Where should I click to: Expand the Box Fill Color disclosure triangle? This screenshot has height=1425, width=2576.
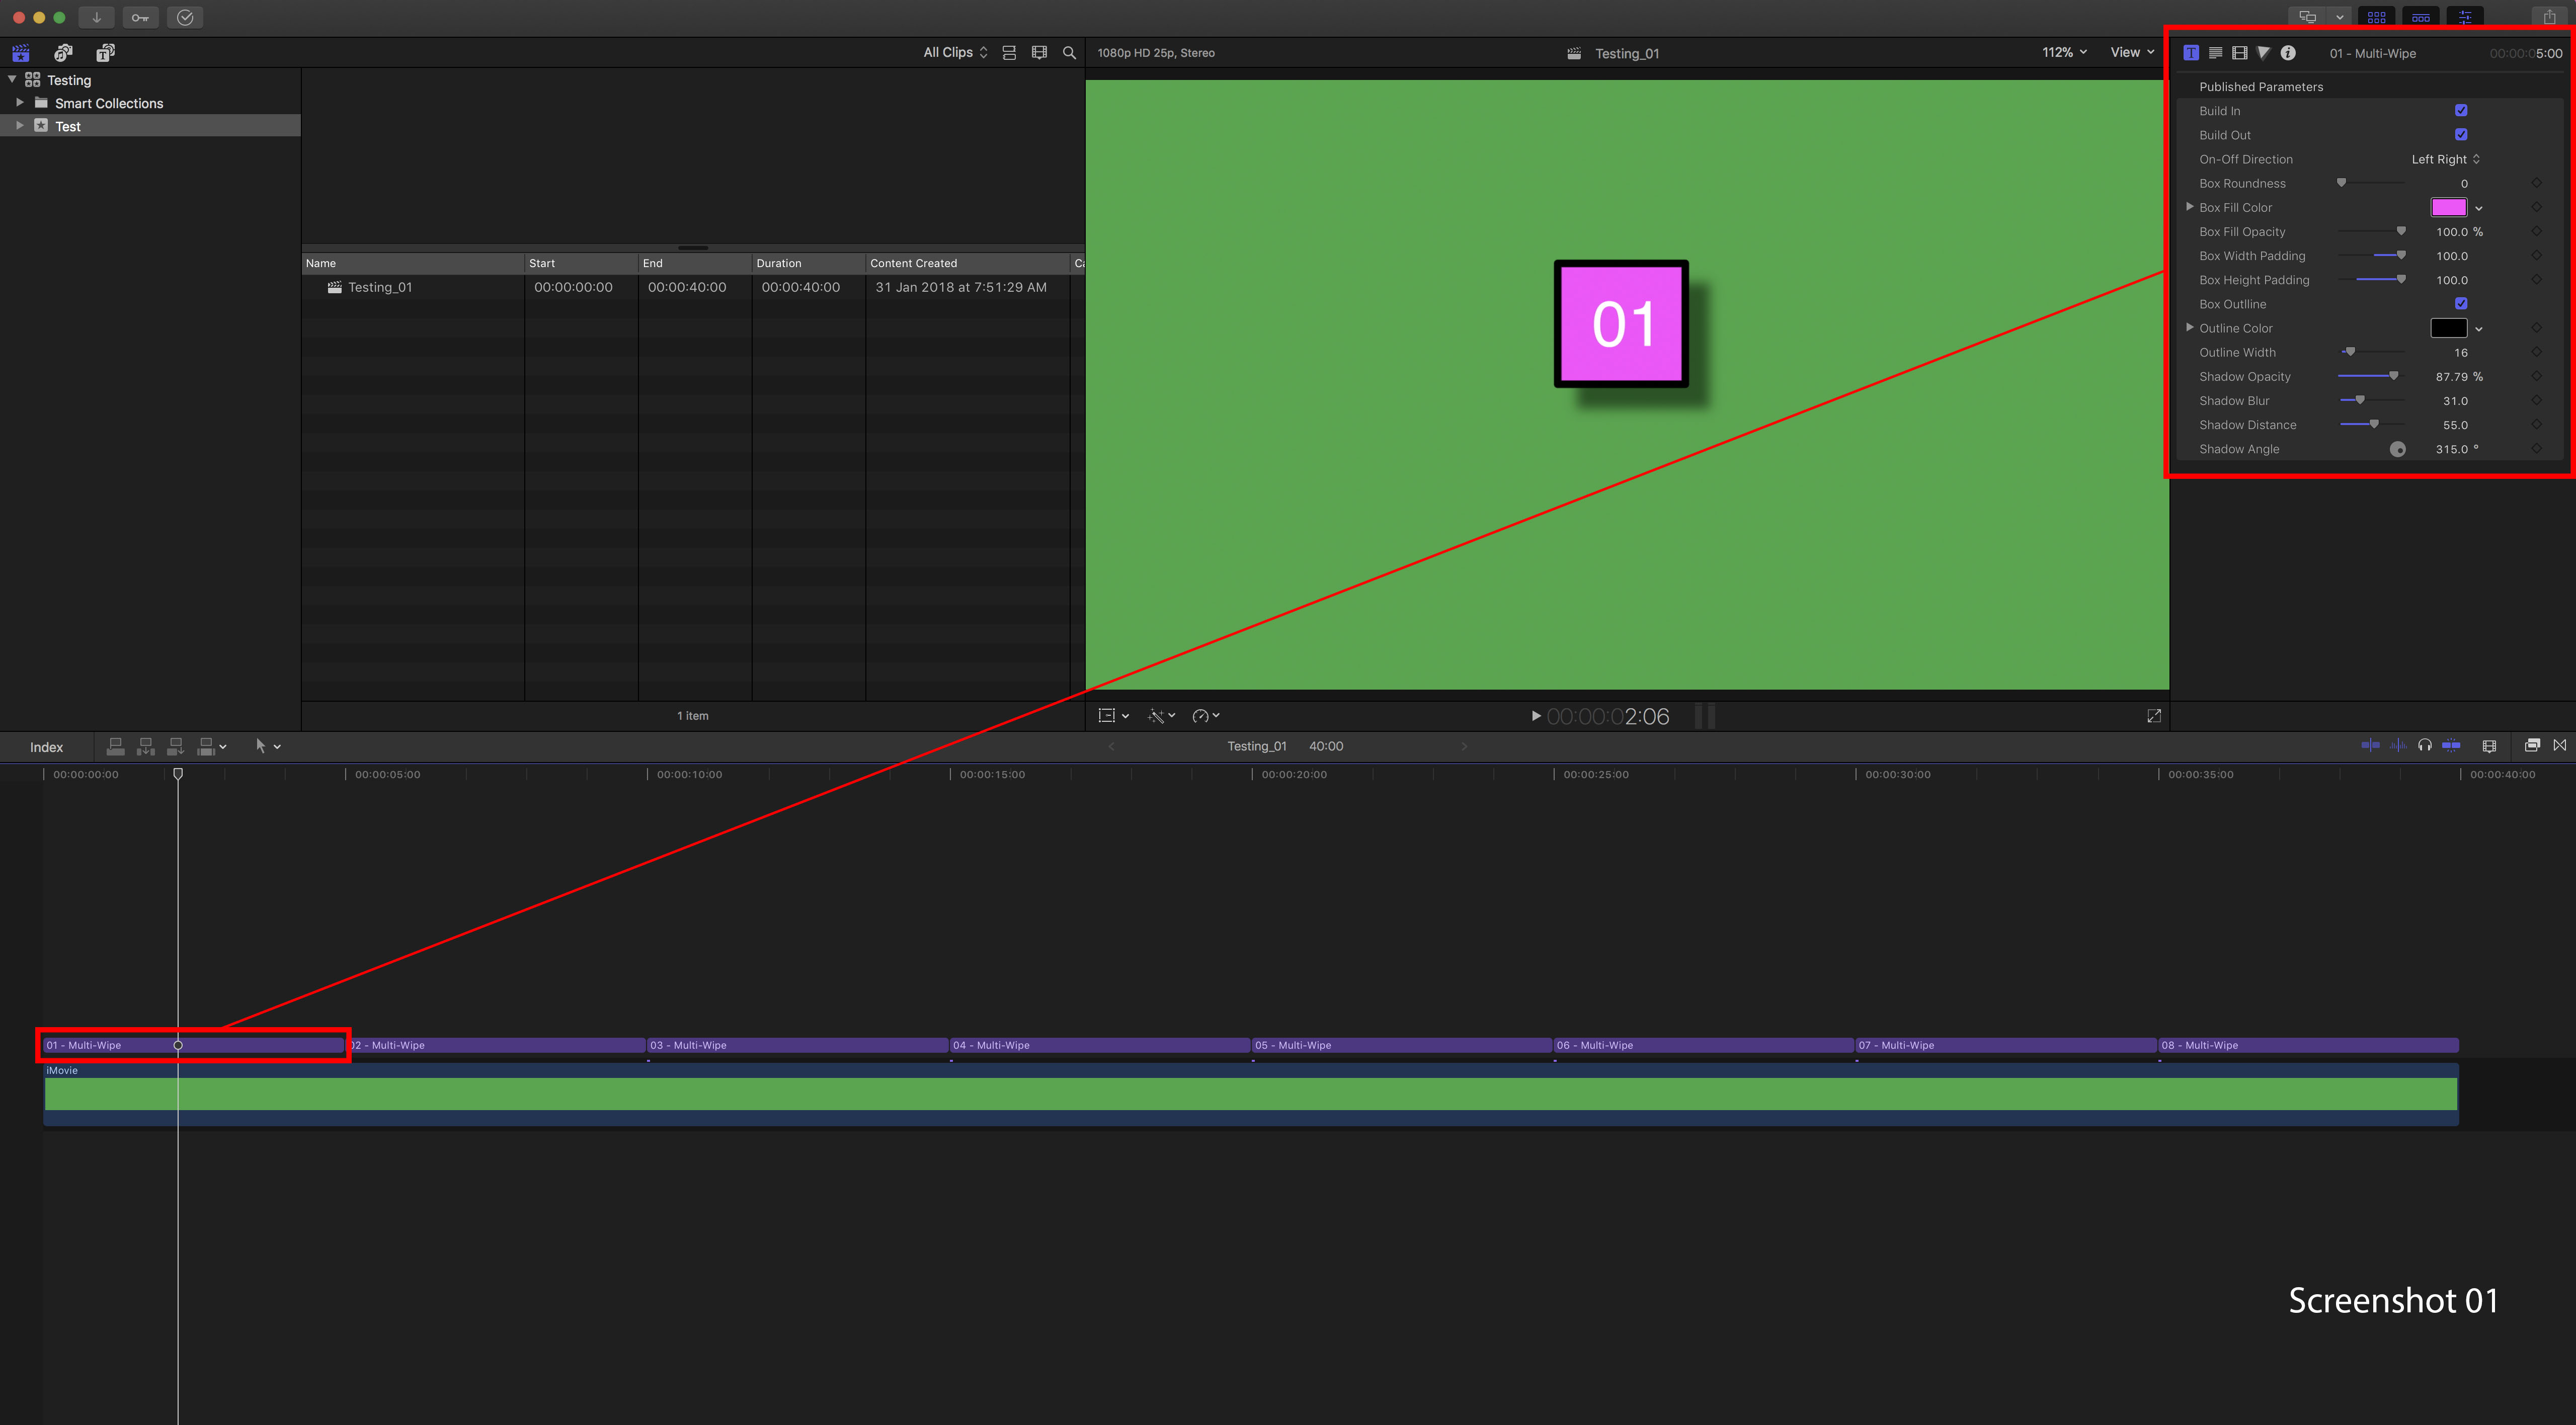[x=2190, y=207]
